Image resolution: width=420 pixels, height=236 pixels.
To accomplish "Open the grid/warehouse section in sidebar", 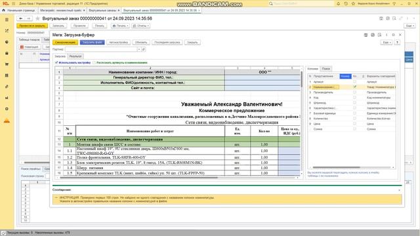I will coord(7,75).
